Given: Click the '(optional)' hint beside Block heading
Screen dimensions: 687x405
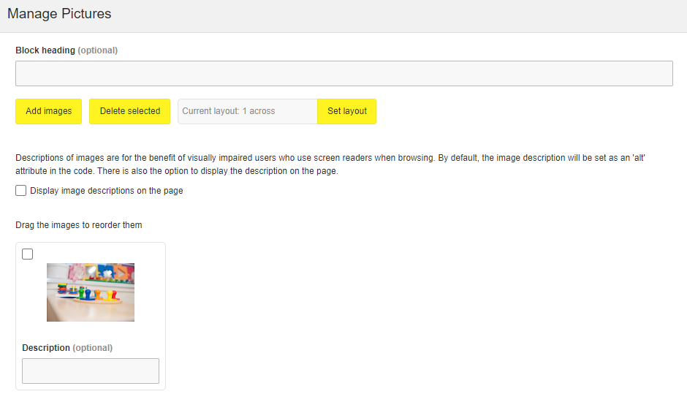Looking at the screenshot, I should click(98, 50).
